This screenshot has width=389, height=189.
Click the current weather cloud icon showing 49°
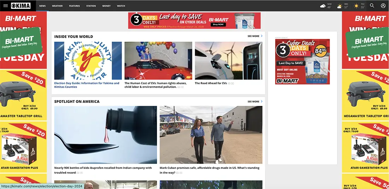click(x=323, y=6)
